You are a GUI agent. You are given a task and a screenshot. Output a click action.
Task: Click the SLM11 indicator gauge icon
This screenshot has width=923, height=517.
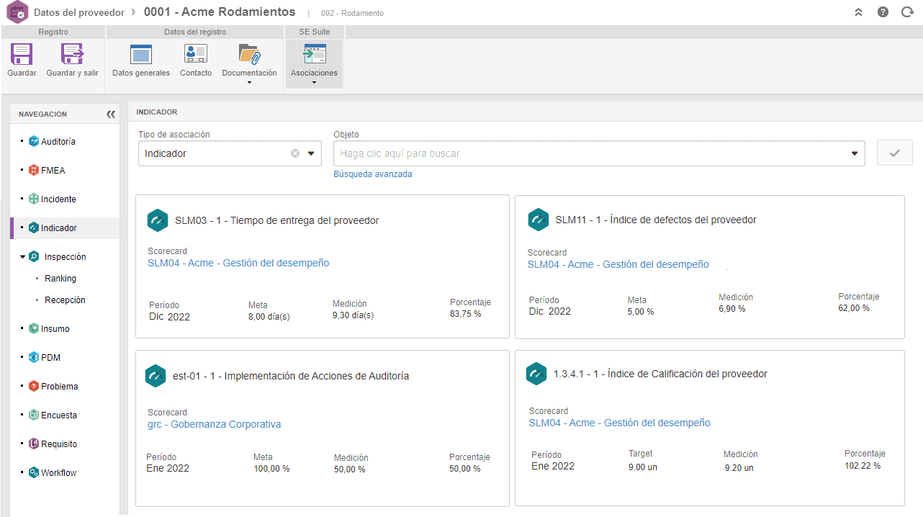pyautogui.click(x=538, y=220)
